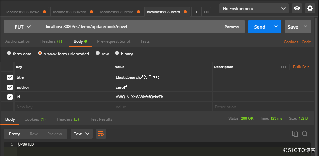This screenshot has height=156, width=319.
Task: Open the response Cookies tab
Action: pos(35,119)
